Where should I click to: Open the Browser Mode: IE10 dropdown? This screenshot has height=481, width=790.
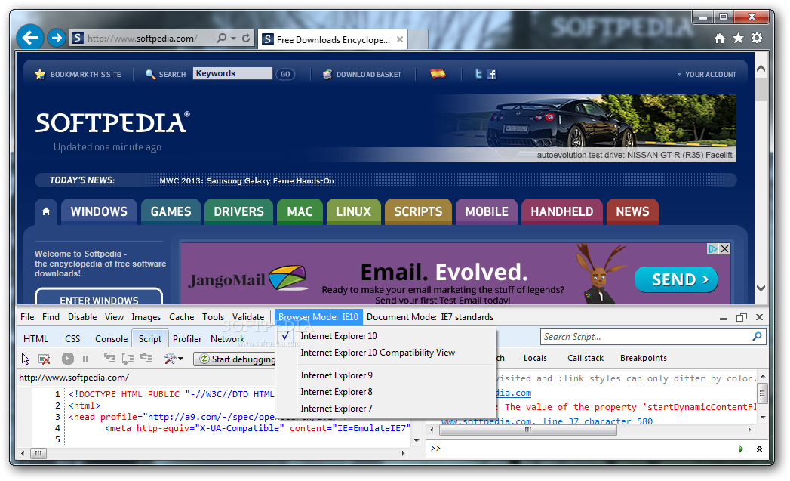coord(318,317)
